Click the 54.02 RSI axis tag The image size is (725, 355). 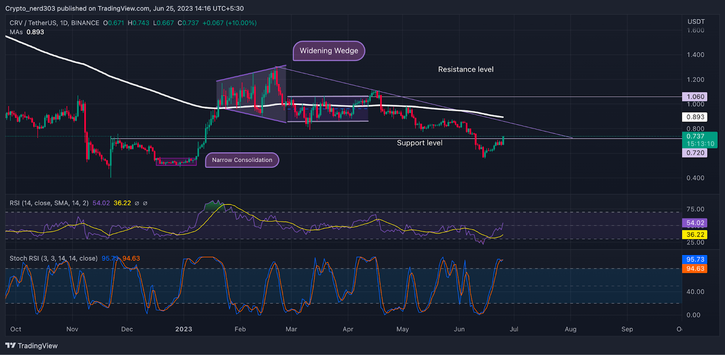click(695, 223)
